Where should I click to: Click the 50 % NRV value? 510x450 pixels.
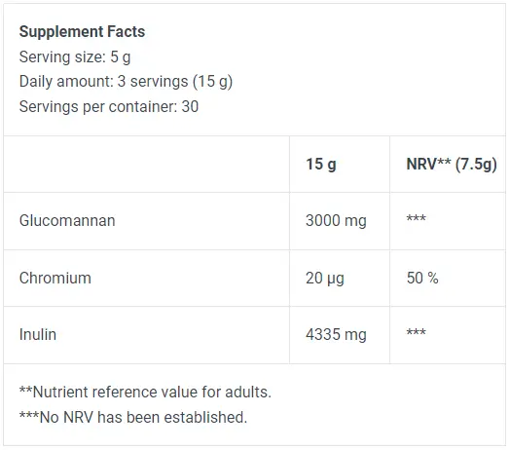(x=422, y=278)
